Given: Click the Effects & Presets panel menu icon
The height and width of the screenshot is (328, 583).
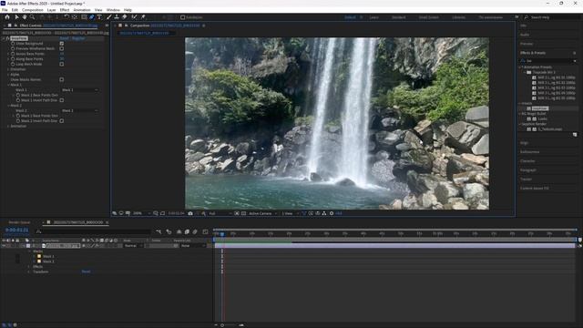Looking at the screenshot, I should (575, 53).
